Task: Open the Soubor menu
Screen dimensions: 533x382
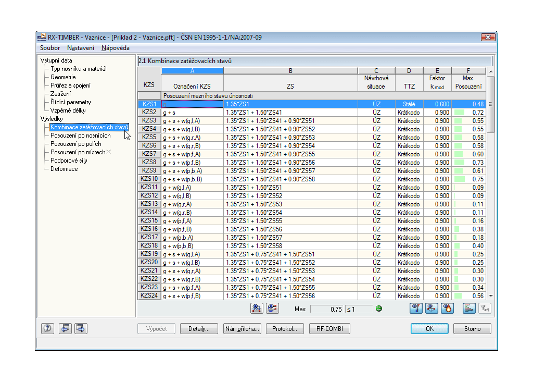Action: tap(50, 48)
